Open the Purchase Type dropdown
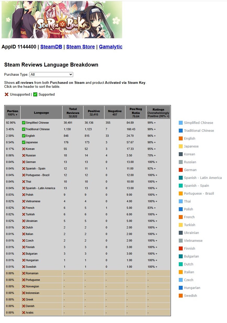The width and height of the screenshot is (227, 323). (51, 74)
